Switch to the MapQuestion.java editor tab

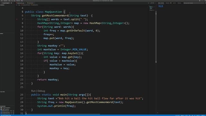[x=21, y=3]
